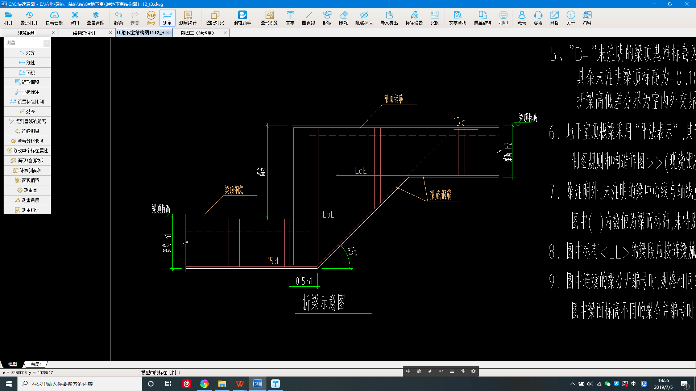This screenshot has width=696, height=391.
Task: Select 修改单个标注属性 in panel
Action: pos(27,151)
